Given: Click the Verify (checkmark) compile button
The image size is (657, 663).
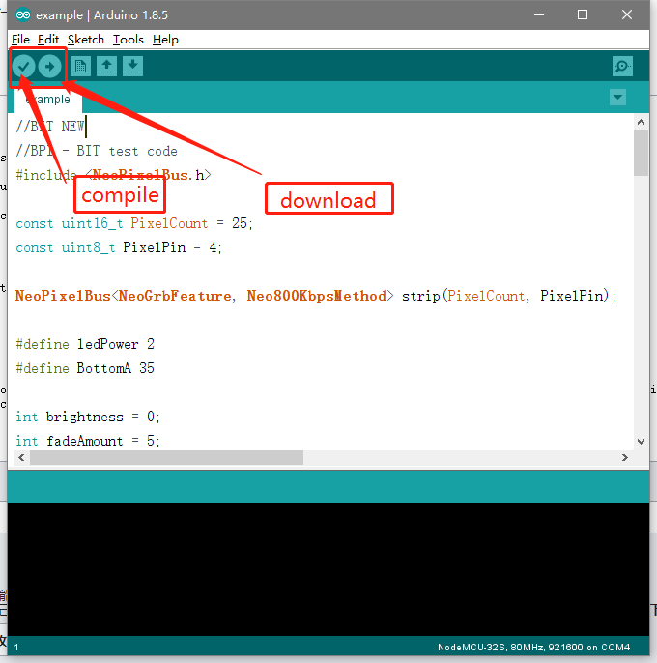Looking at the screenshot, I should [x=24, y=67].
